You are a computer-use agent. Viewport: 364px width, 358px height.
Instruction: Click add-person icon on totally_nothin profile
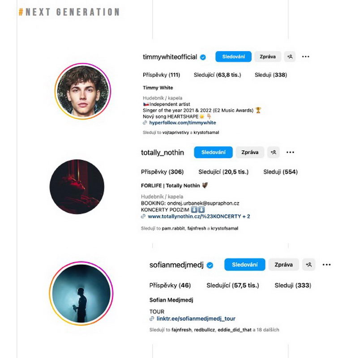[273, 152]
